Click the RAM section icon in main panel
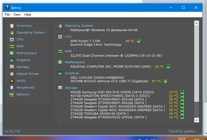 pyautogui.click(x=60, y=51)
